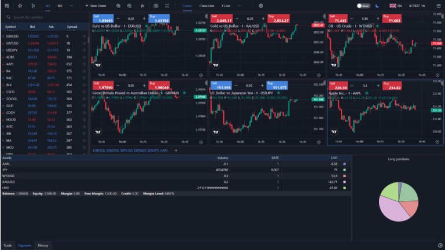Increase XAUUSD volume with plus
The image size is (445, 250).
tap(263, 19)
